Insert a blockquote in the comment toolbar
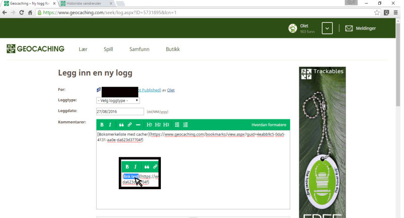Screen dimensions: 404x218 pyautogui.click(x=121, y=125)
